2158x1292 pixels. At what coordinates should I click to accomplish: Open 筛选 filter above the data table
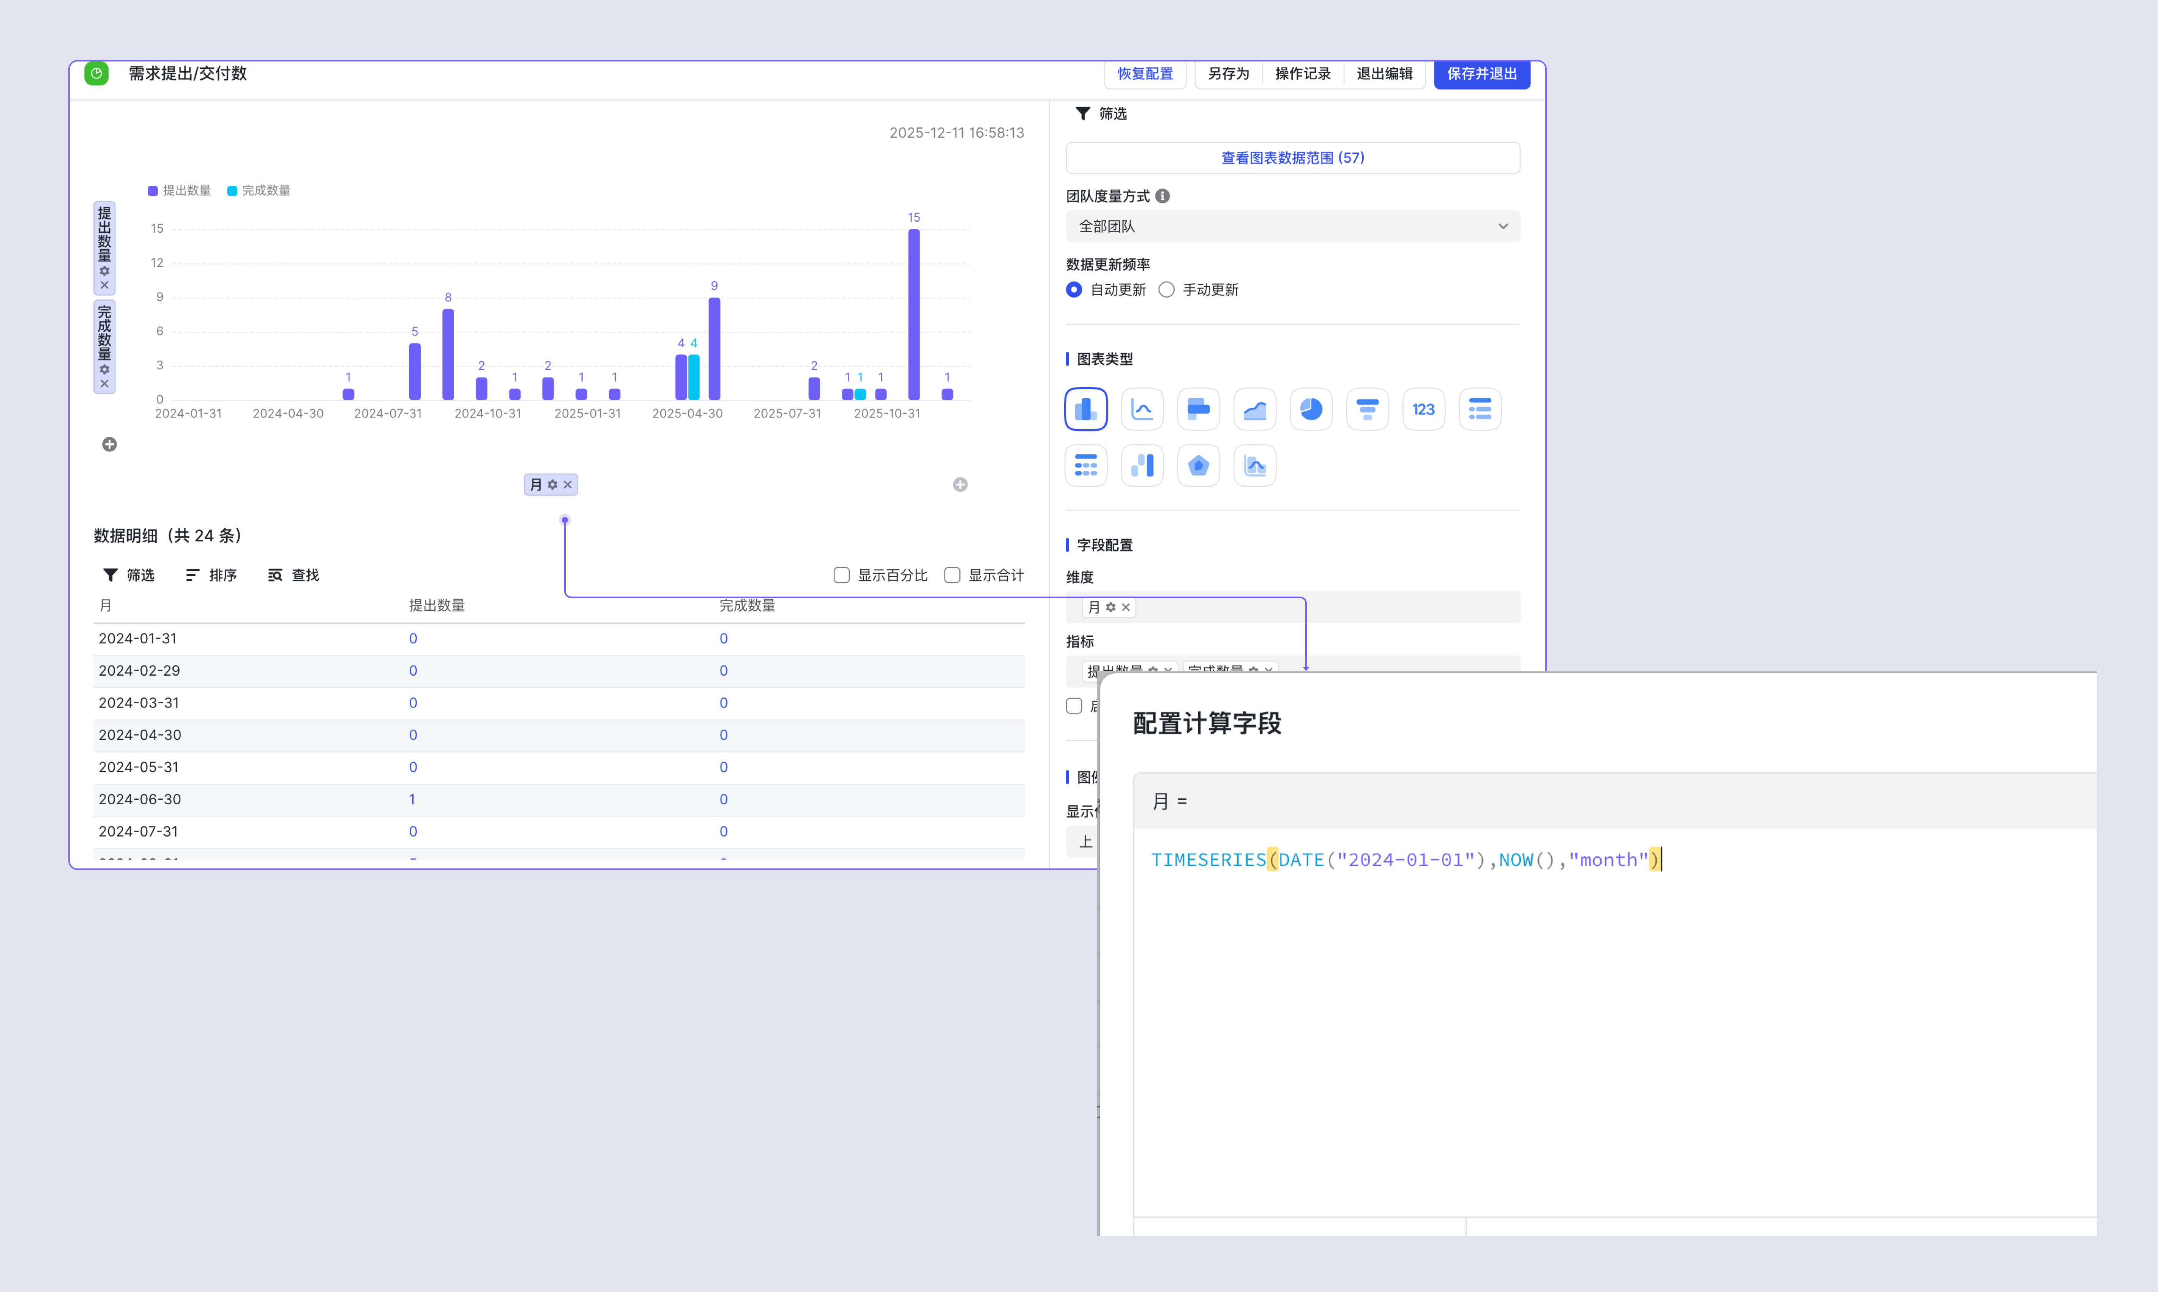tap(129, 575)
